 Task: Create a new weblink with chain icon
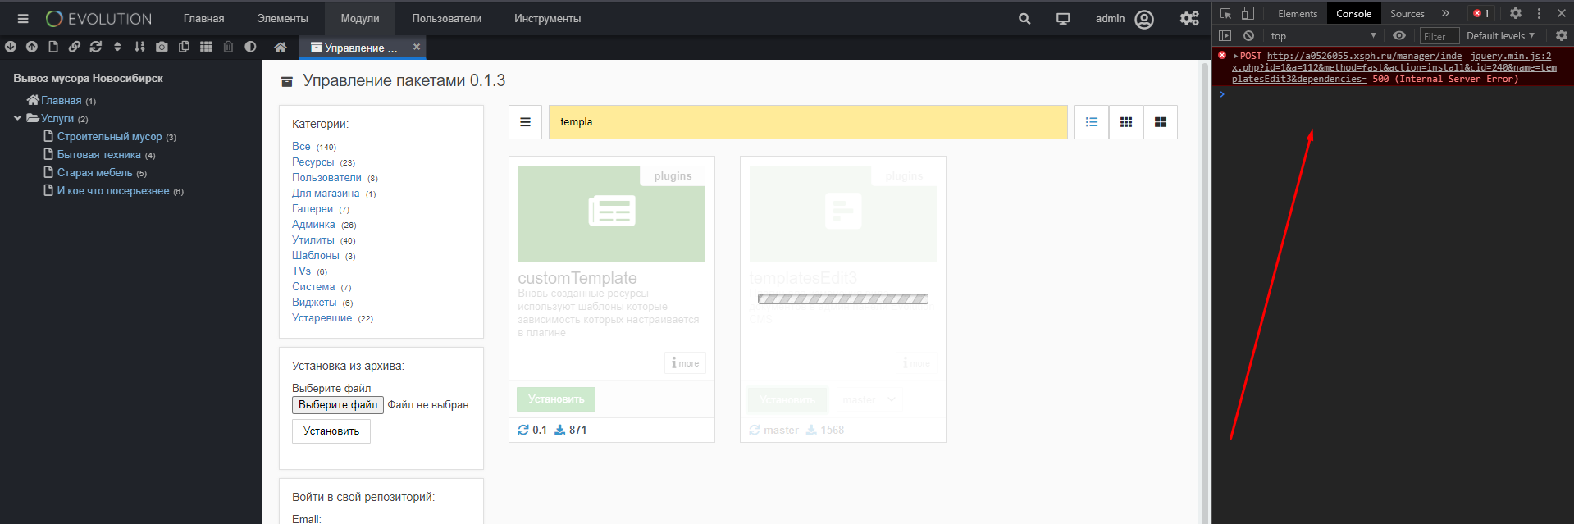click(75, 47)
